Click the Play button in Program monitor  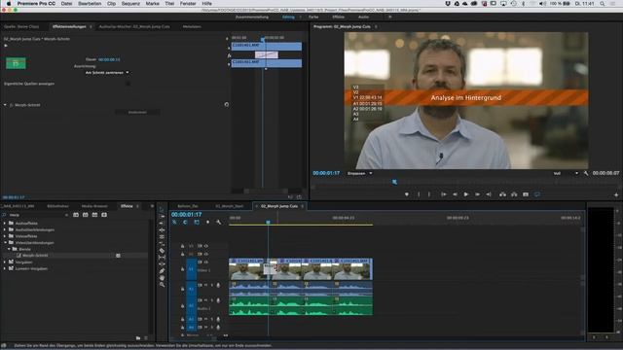coord(466,194)
